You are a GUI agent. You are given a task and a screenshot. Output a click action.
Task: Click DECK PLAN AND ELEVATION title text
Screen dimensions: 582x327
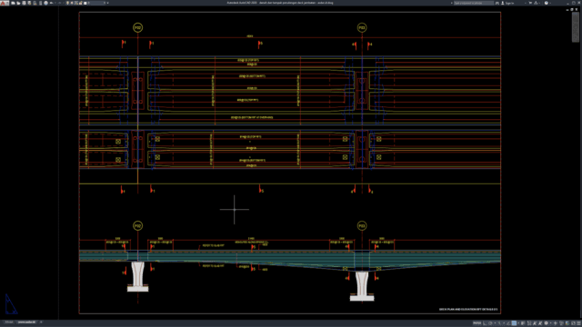coord(468,309)
